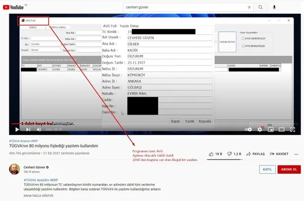The height and width of the screenshot is (201, 304).
Task: Like the video with thumbs up
Action: (x=215, y=154)
